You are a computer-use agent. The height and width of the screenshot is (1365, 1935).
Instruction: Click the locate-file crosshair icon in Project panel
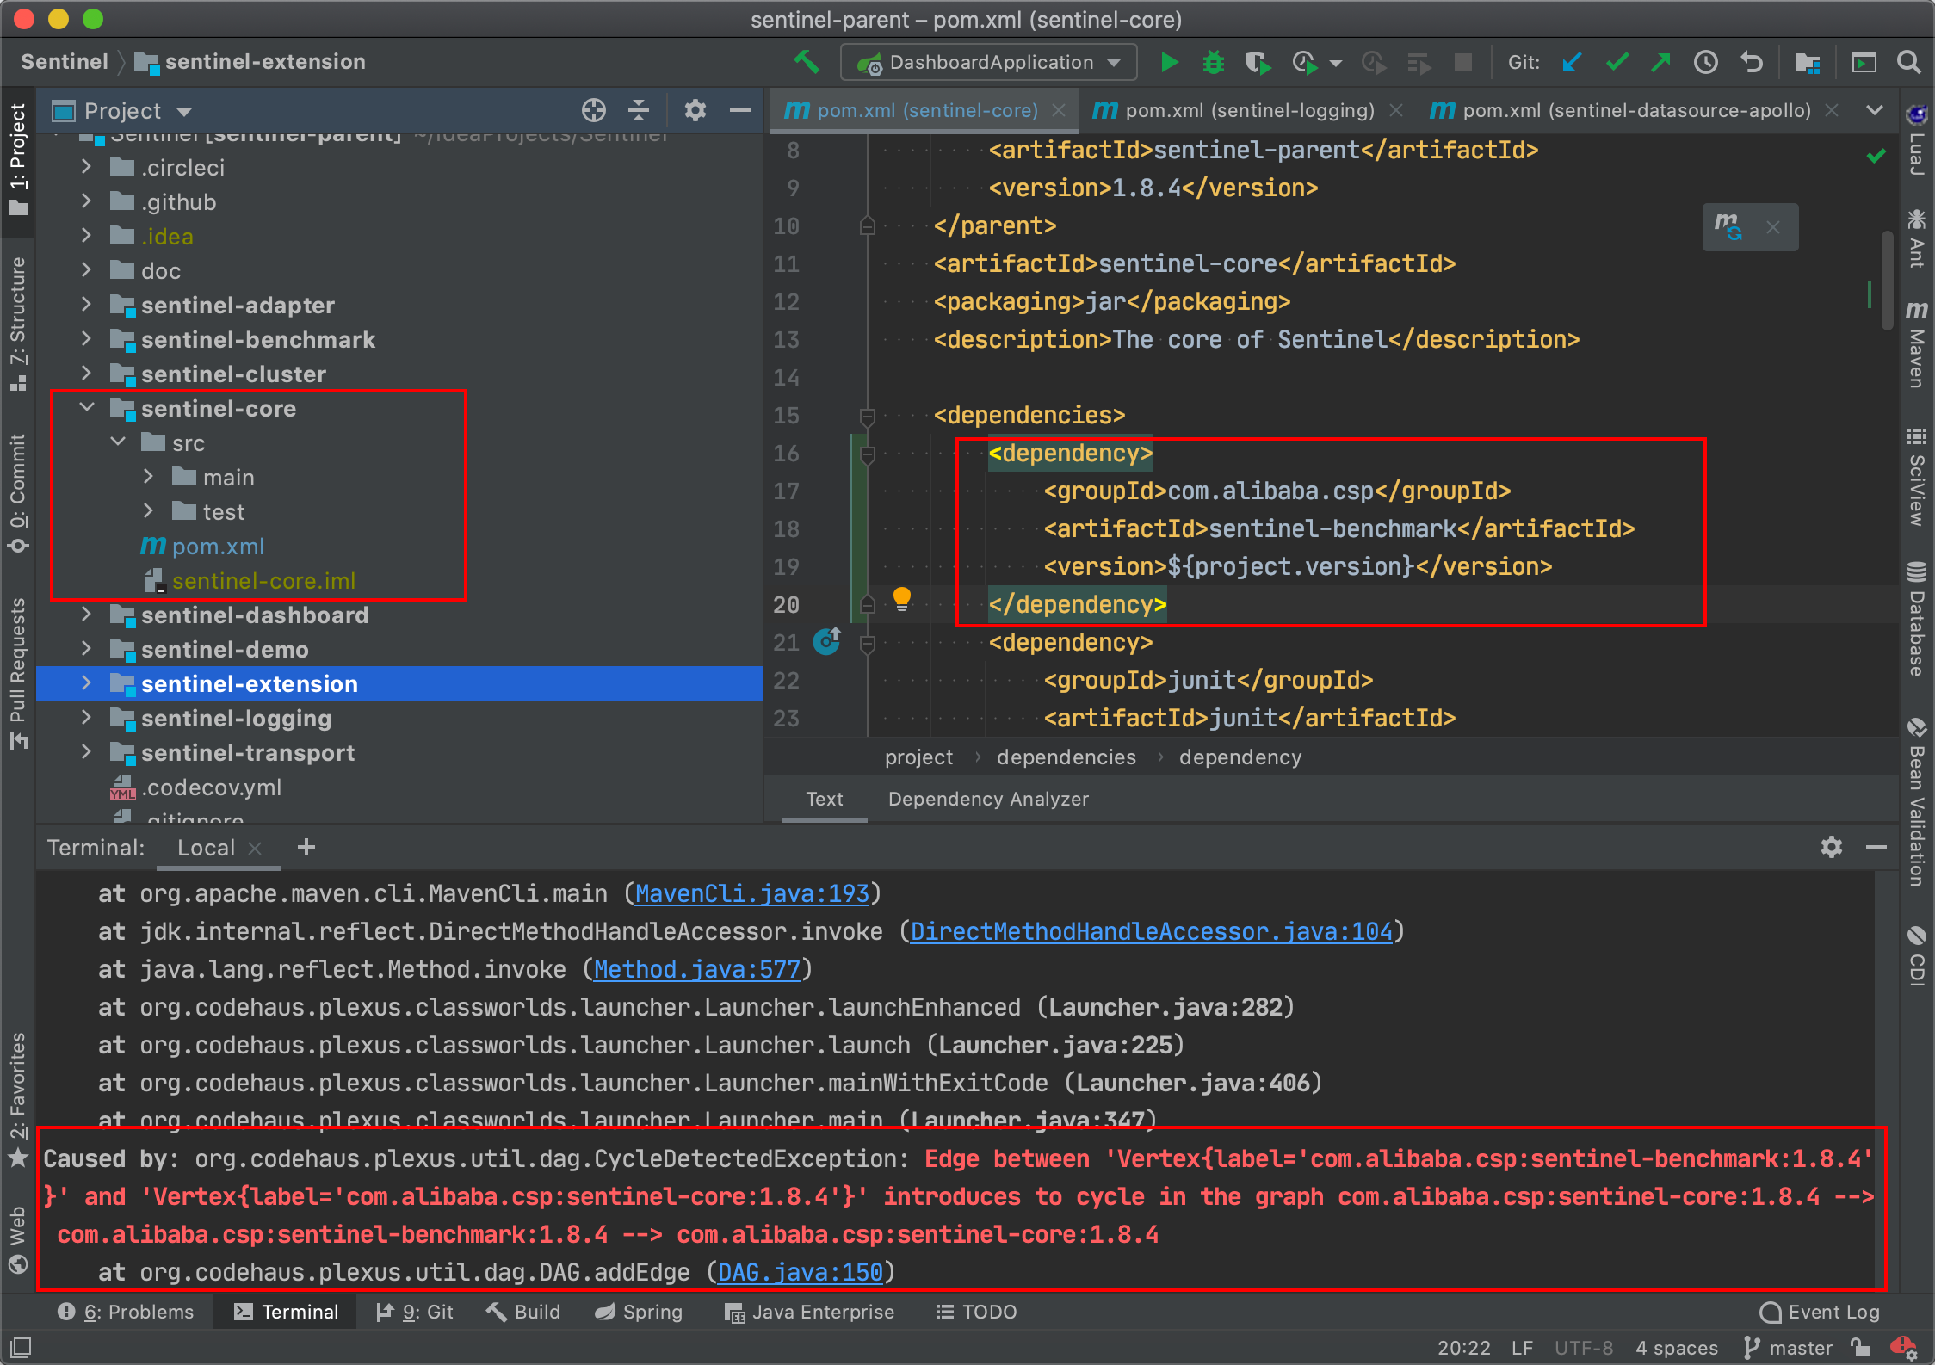(x=593, y=111)
